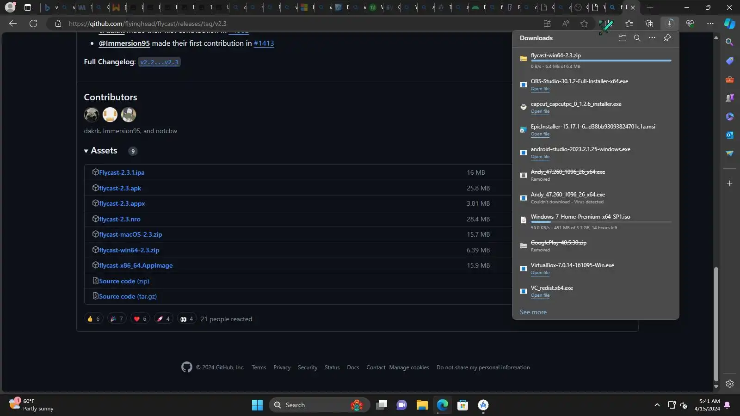Open file link for android-studio exe
This screenshot has height=416, width=740.
coord(540,157)
